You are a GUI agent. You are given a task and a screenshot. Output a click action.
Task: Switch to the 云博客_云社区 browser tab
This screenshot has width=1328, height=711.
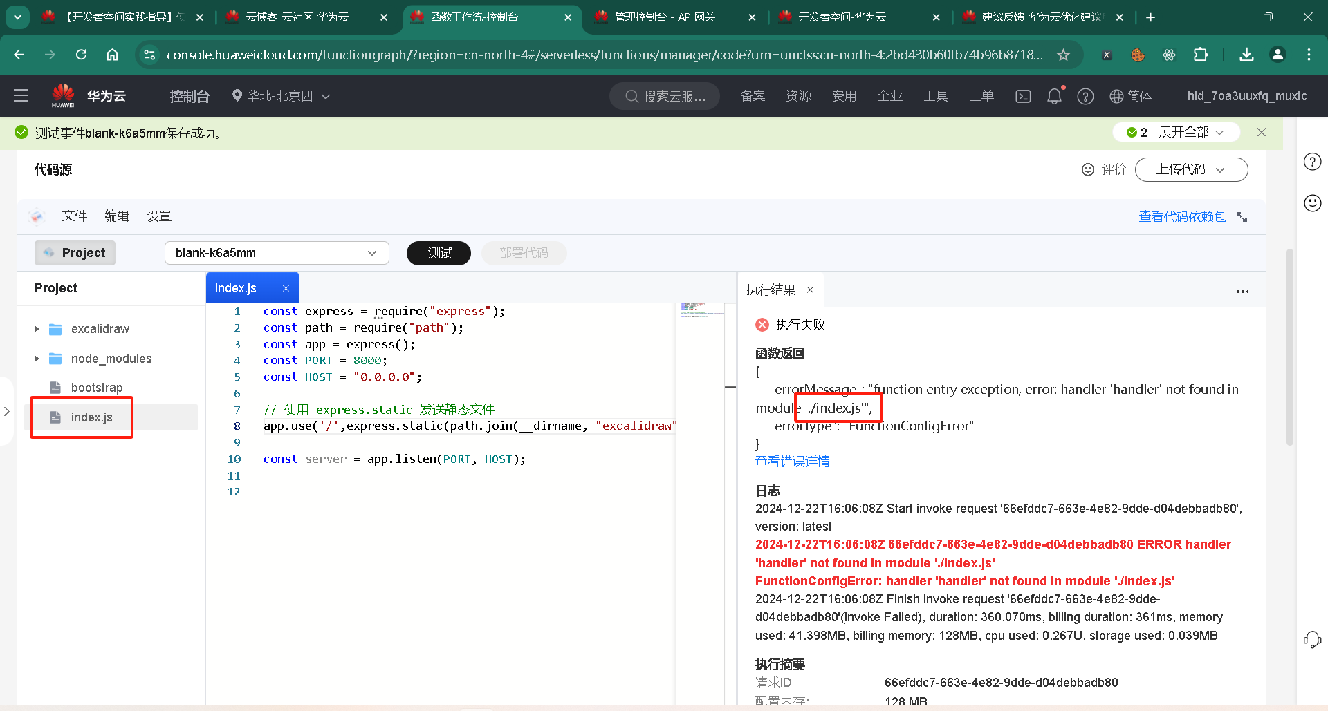pyautogui.click(x=307, y=17)
